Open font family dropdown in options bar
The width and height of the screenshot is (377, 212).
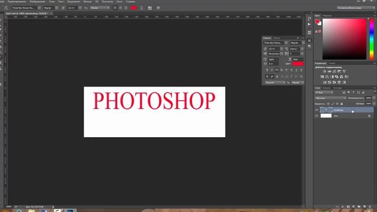(x=39, y=8)
